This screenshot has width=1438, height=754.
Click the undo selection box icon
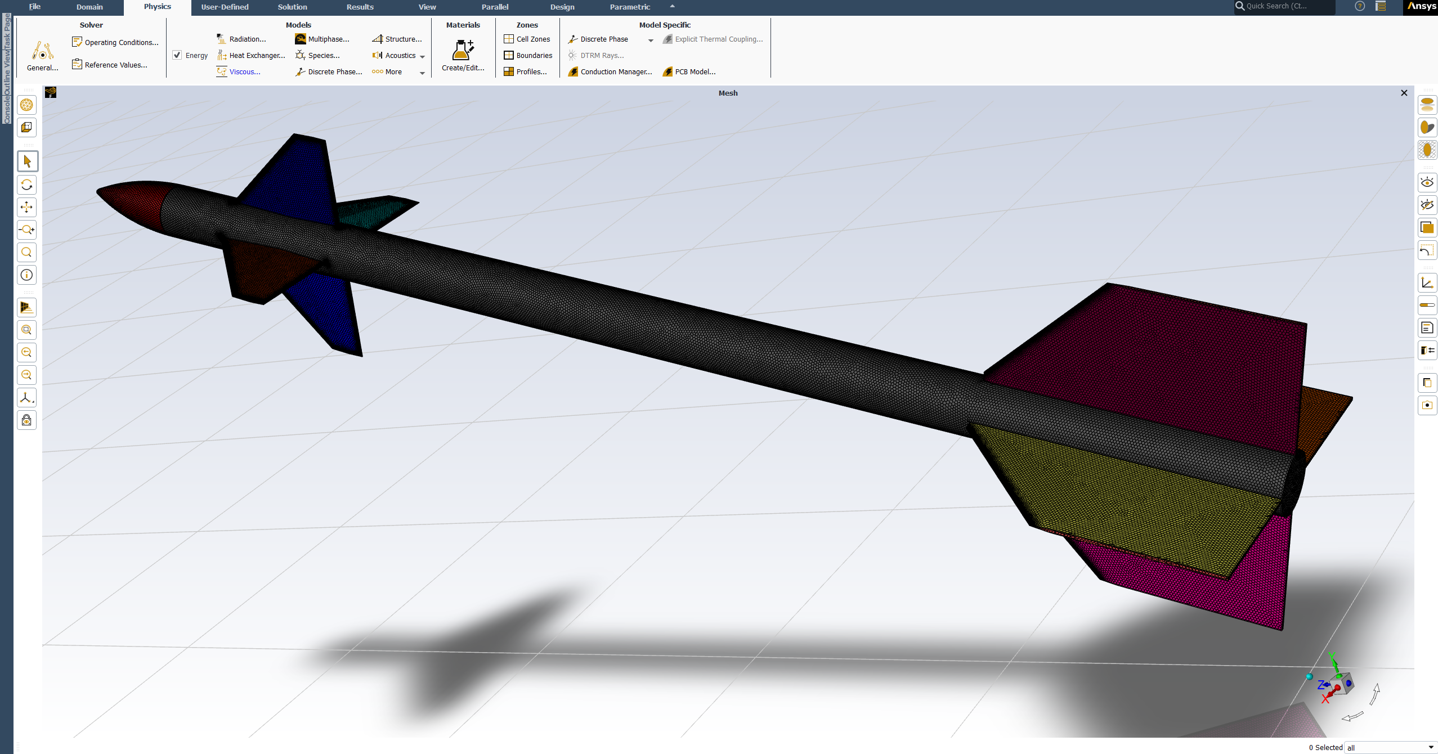click(1427, 250)
